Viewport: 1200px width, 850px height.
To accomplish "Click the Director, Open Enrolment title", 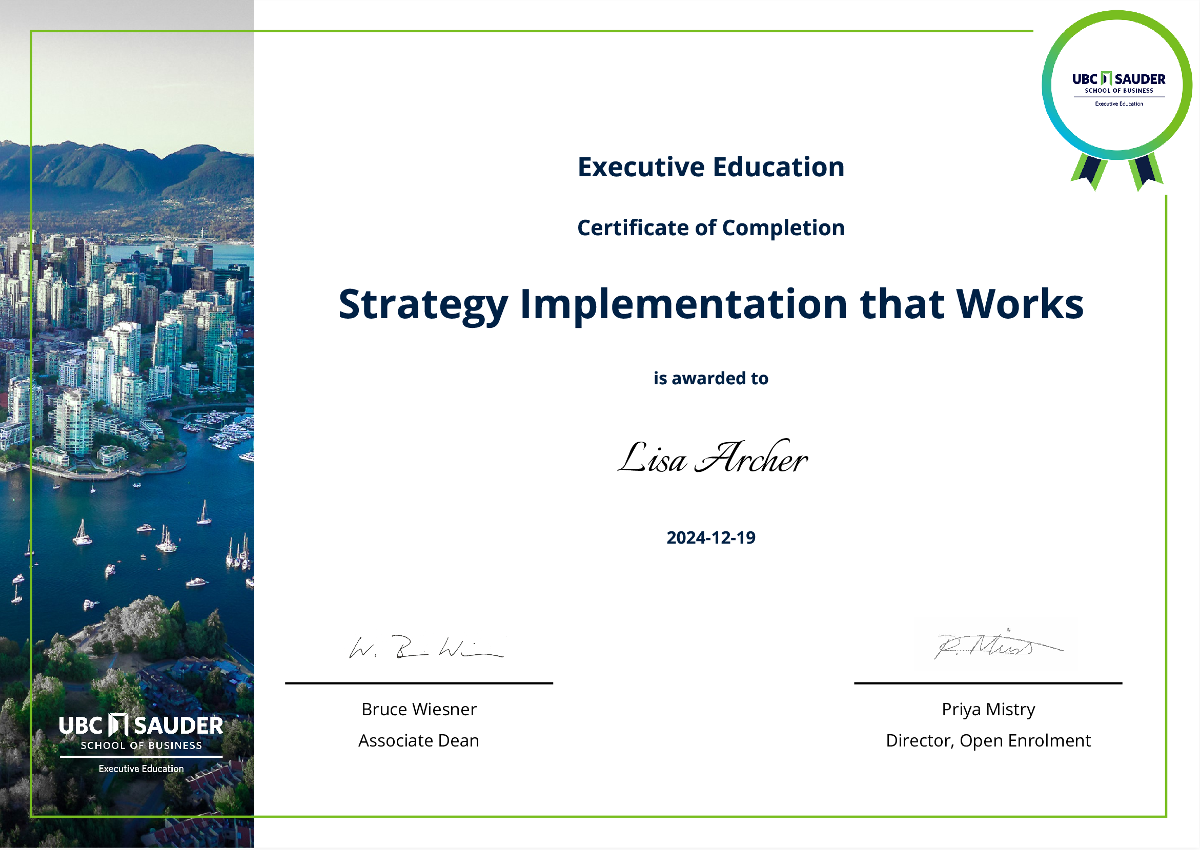I will click(988, 740).
